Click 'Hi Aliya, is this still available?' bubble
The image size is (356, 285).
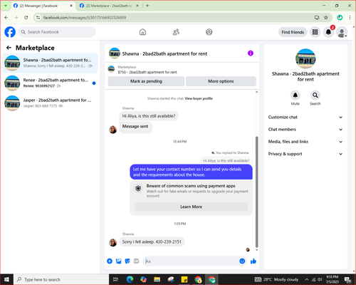click(x=149, y=116)
